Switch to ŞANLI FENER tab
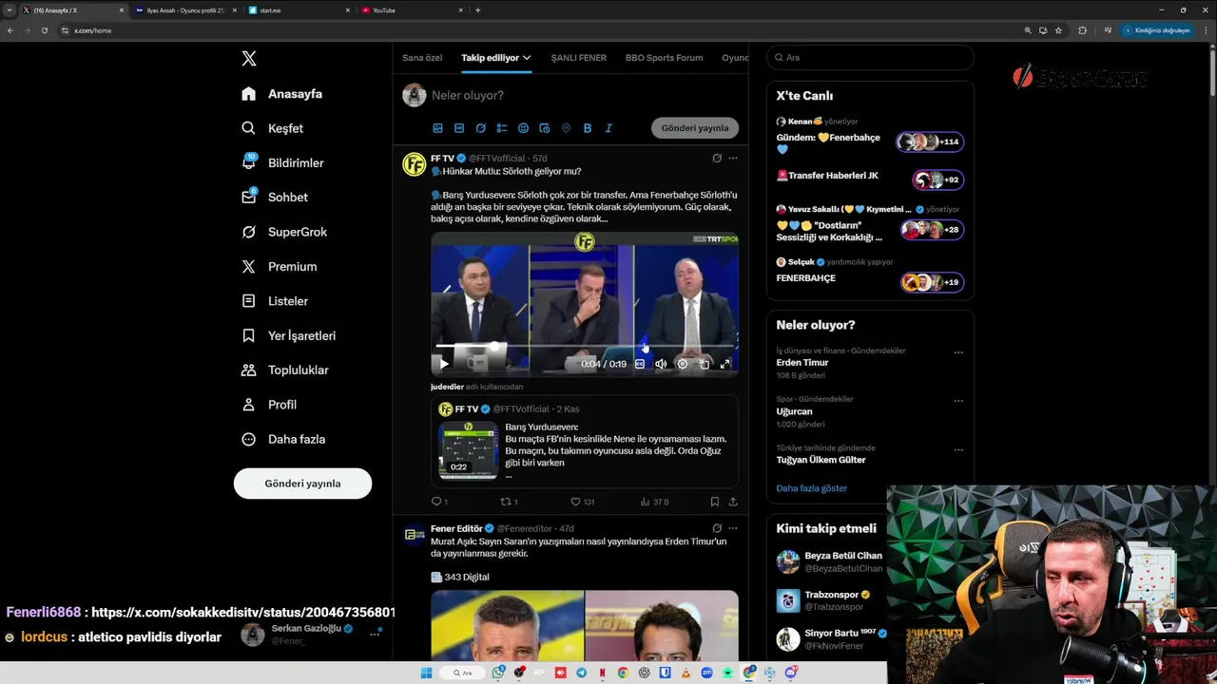 [x=578, y=58]
